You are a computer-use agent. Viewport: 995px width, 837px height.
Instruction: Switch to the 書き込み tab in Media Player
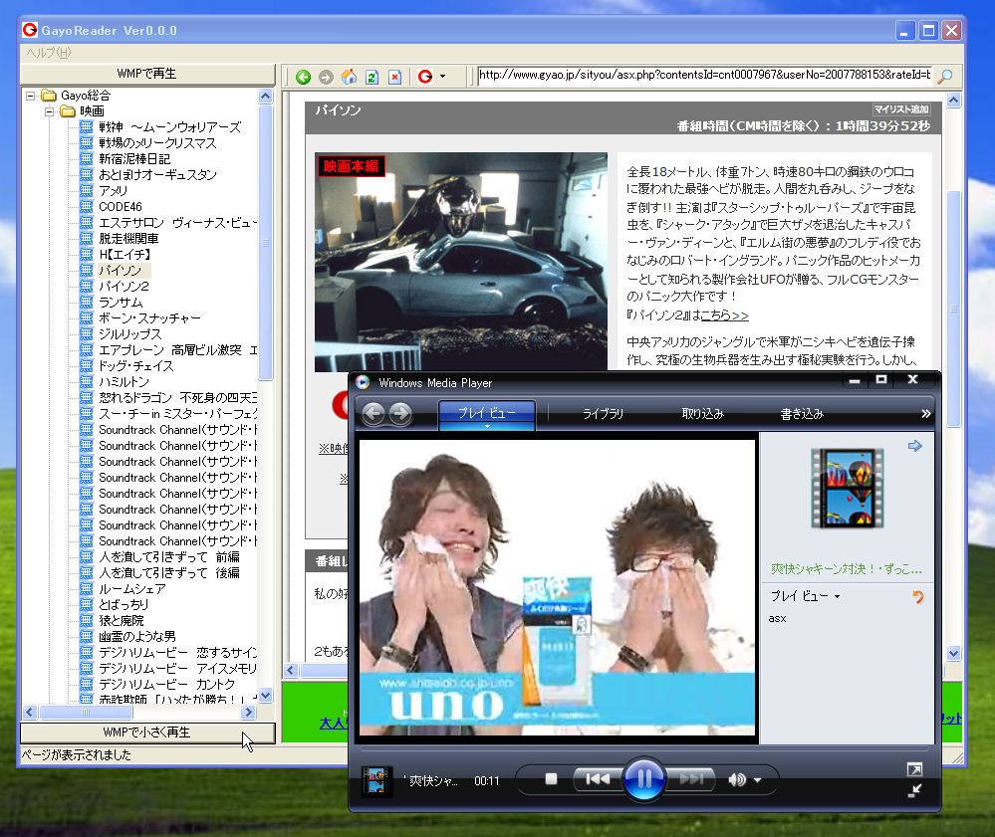tap(802, 414)
